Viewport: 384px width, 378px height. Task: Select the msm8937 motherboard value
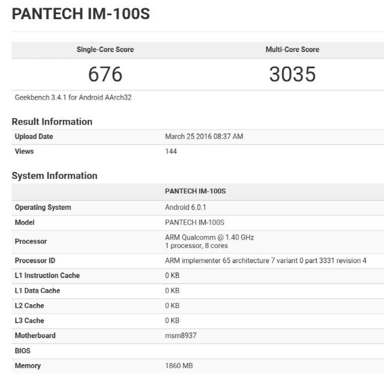[181, 335]
